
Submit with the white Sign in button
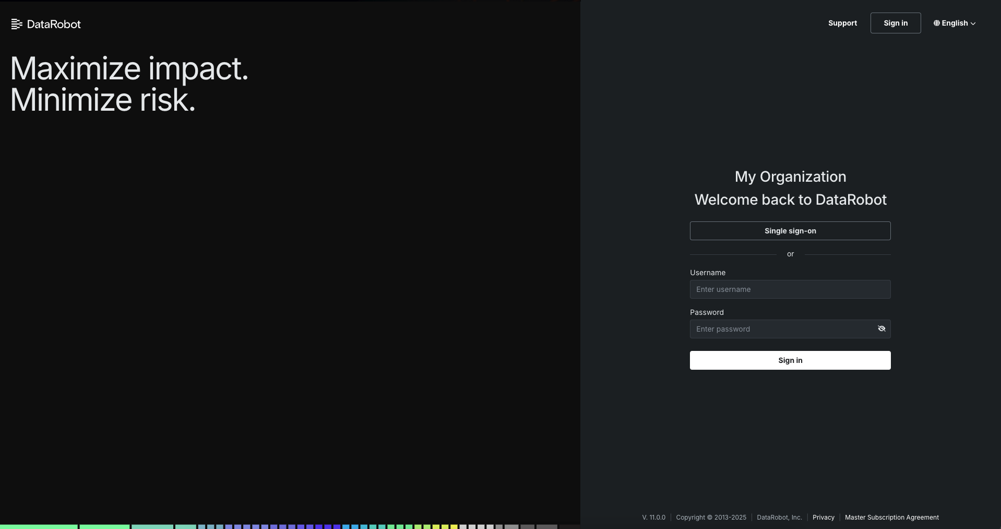coord(790,360)
